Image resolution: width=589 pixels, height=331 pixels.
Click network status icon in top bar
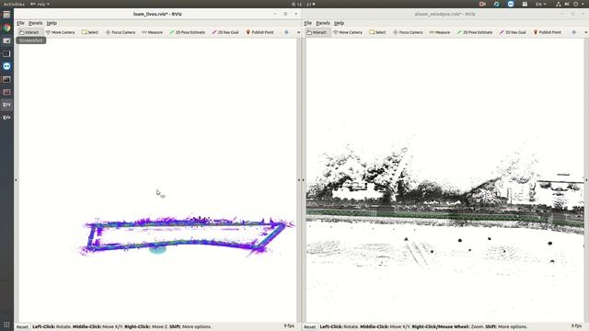point(559,4)
